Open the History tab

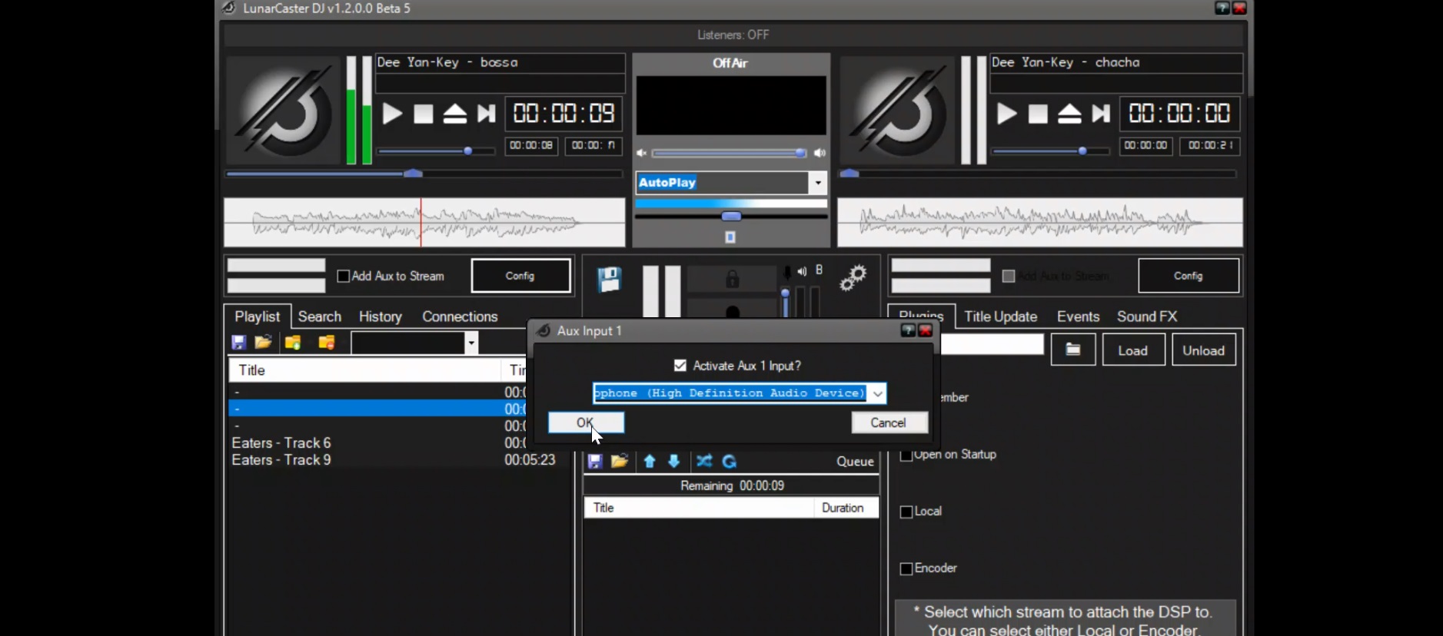381,316
